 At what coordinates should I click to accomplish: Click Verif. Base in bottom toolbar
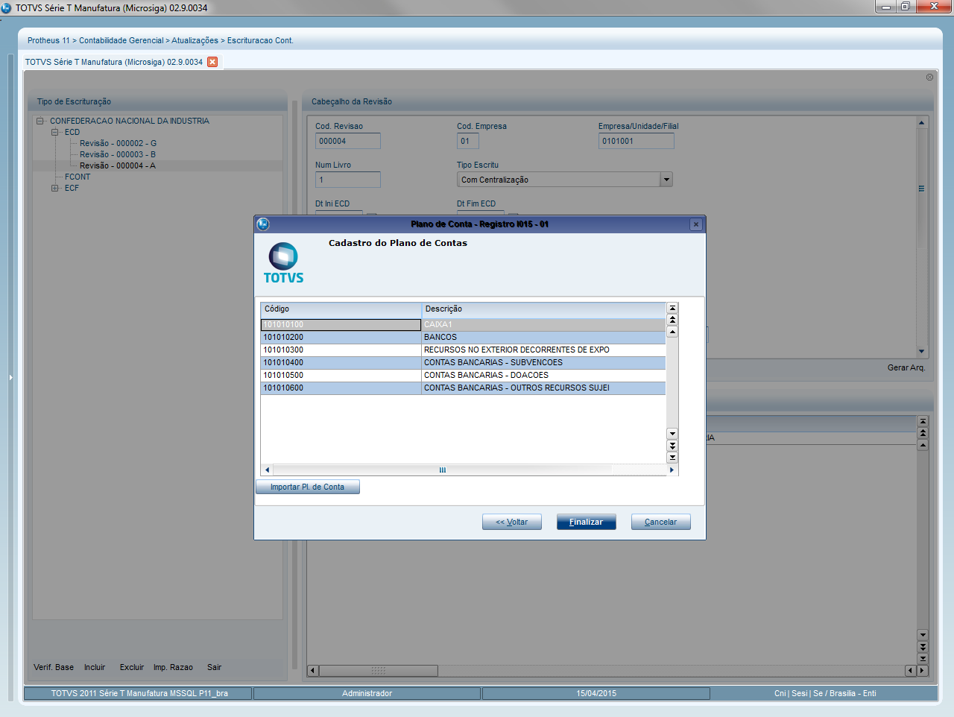point(54,667)
